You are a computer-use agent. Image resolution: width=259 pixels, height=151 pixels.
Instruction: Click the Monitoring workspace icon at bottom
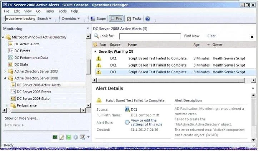pyautogui.click(x=55, y=137)
